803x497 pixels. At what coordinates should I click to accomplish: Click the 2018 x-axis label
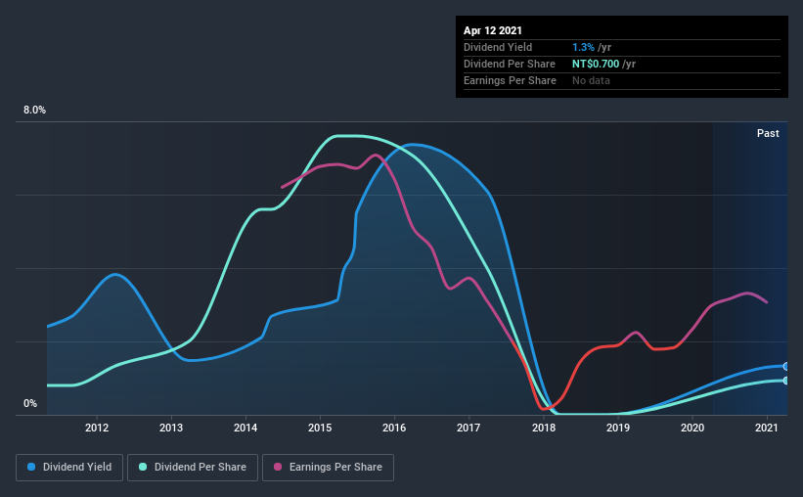(x=544, y=428)
